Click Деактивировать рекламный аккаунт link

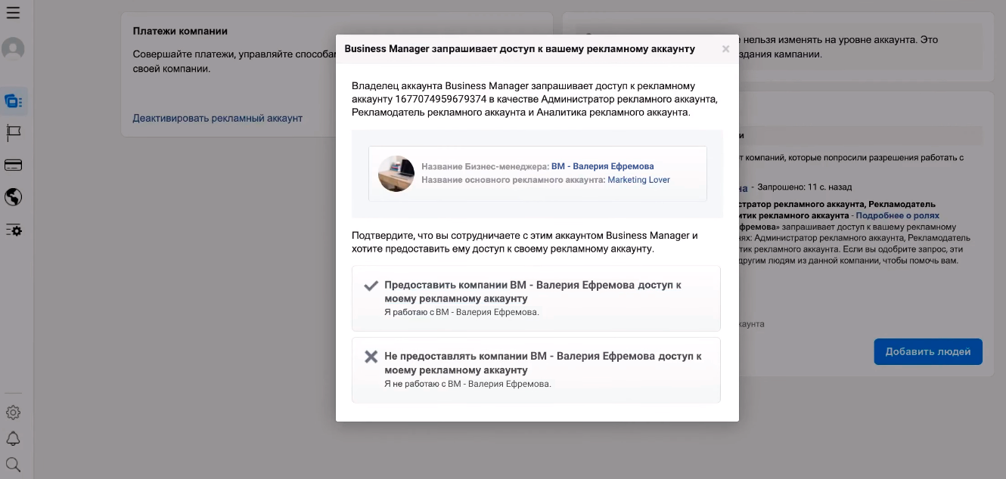click(217, 118)
